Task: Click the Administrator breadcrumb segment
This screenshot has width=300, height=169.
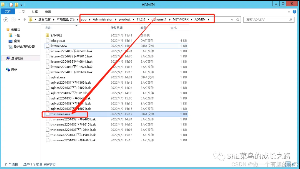Action: (103, 19)
